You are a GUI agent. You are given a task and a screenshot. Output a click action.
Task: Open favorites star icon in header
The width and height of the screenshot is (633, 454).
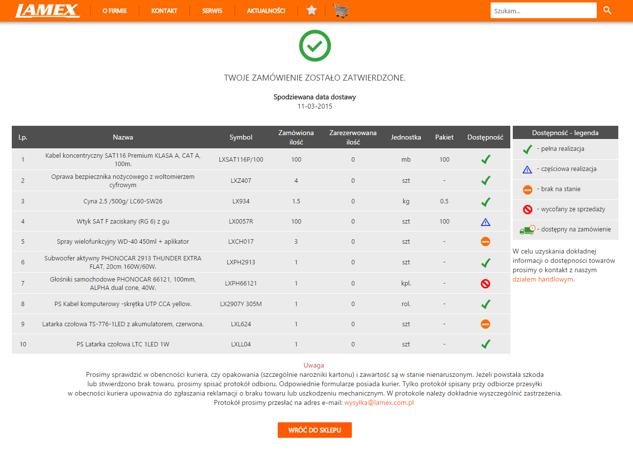[312, 10]
